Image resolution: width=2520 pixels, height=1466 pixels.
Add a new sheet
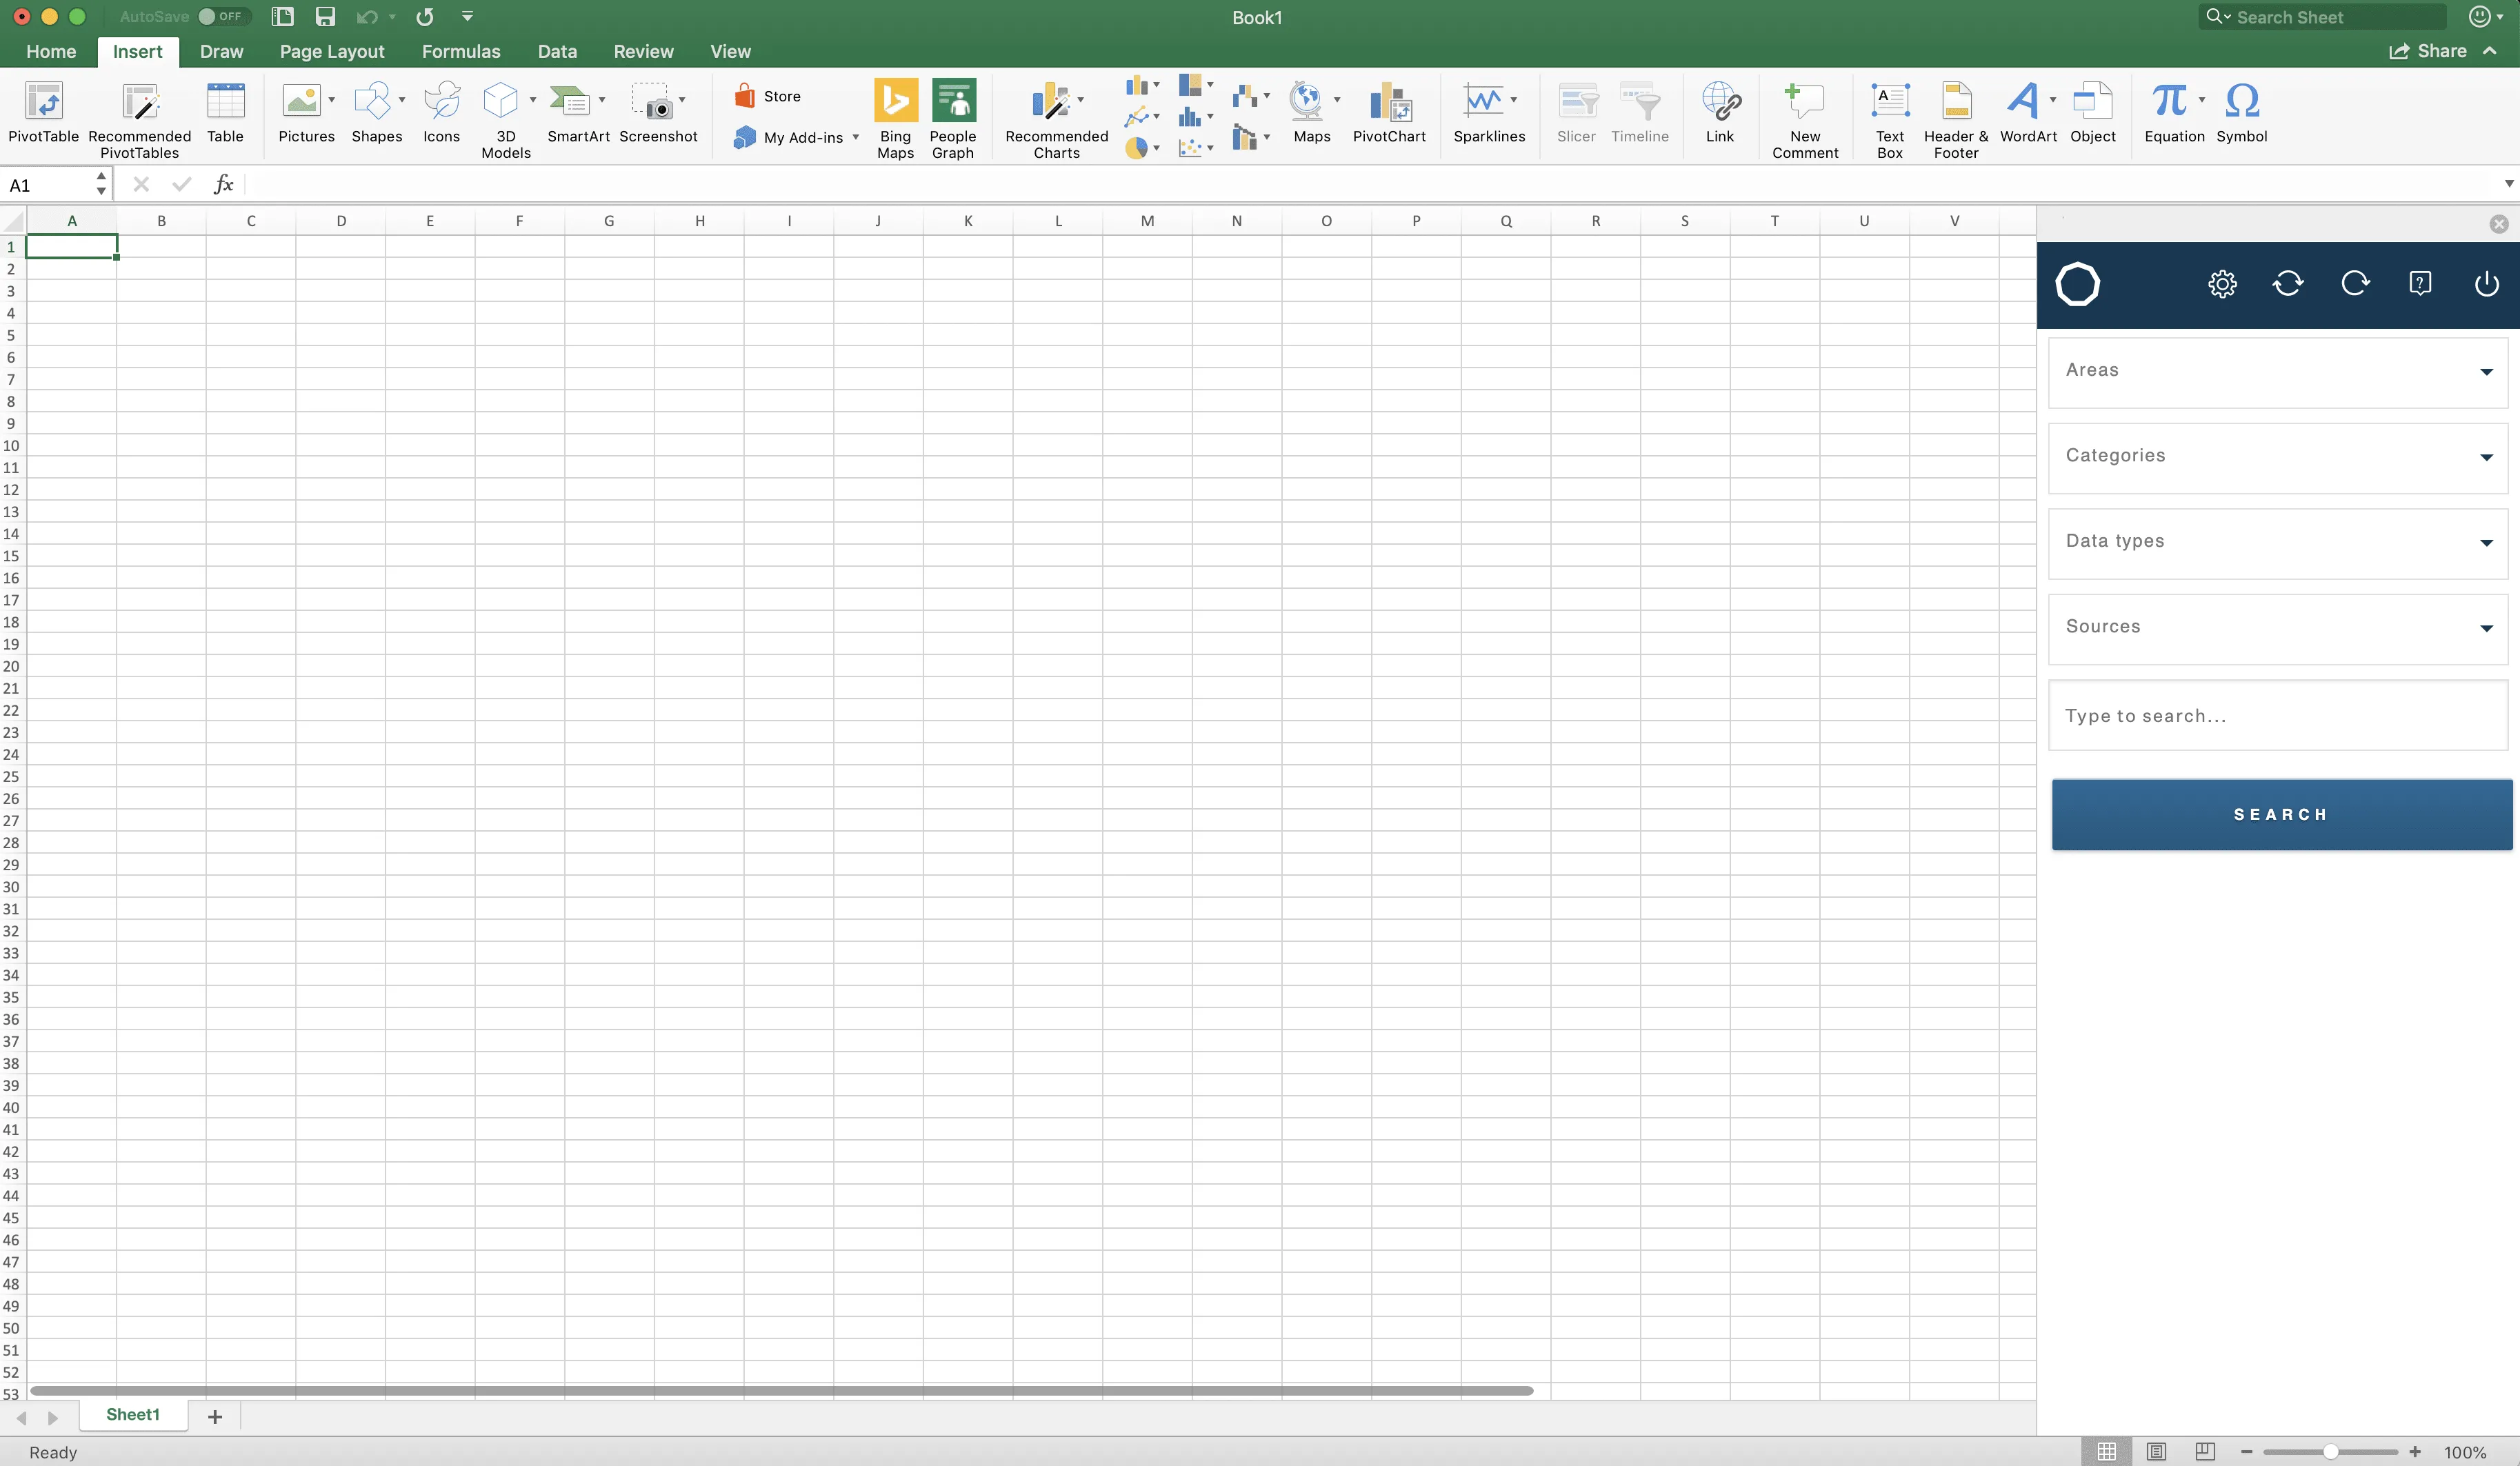pyautogui.click(x=214, y=1416)
